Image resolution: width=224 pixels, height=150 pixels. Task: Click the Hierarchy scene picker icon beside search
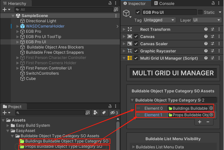116,9
